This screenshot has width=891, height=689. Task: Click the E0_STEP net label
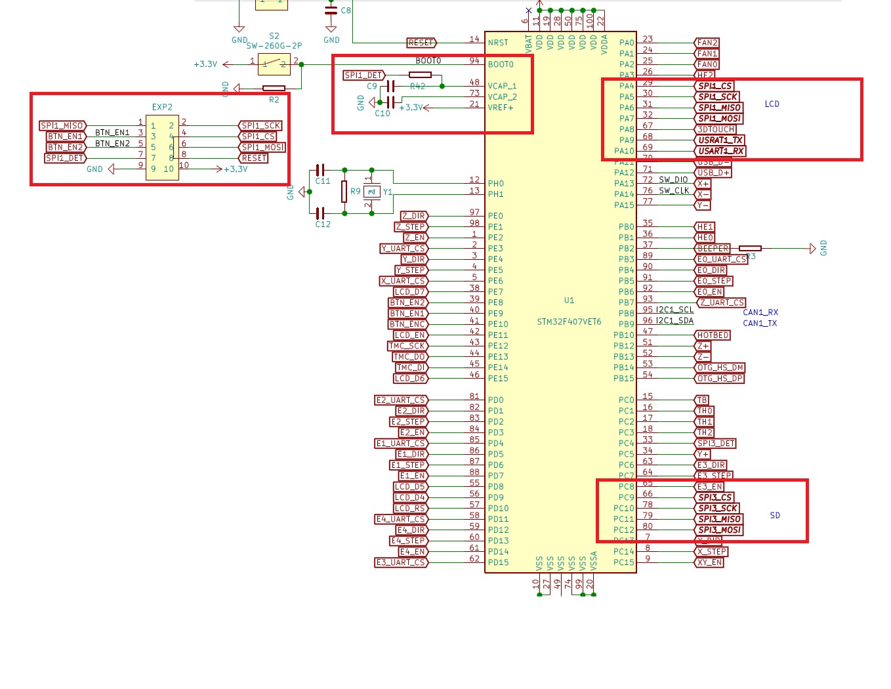click(x=714, y=281)
